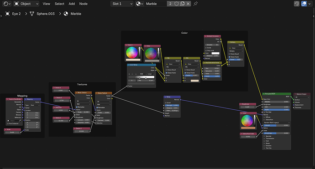This screenshot has width=315, height=169.
Task: Toggle From Instancer in Texture Coordinate node
Action: [8, 123]
